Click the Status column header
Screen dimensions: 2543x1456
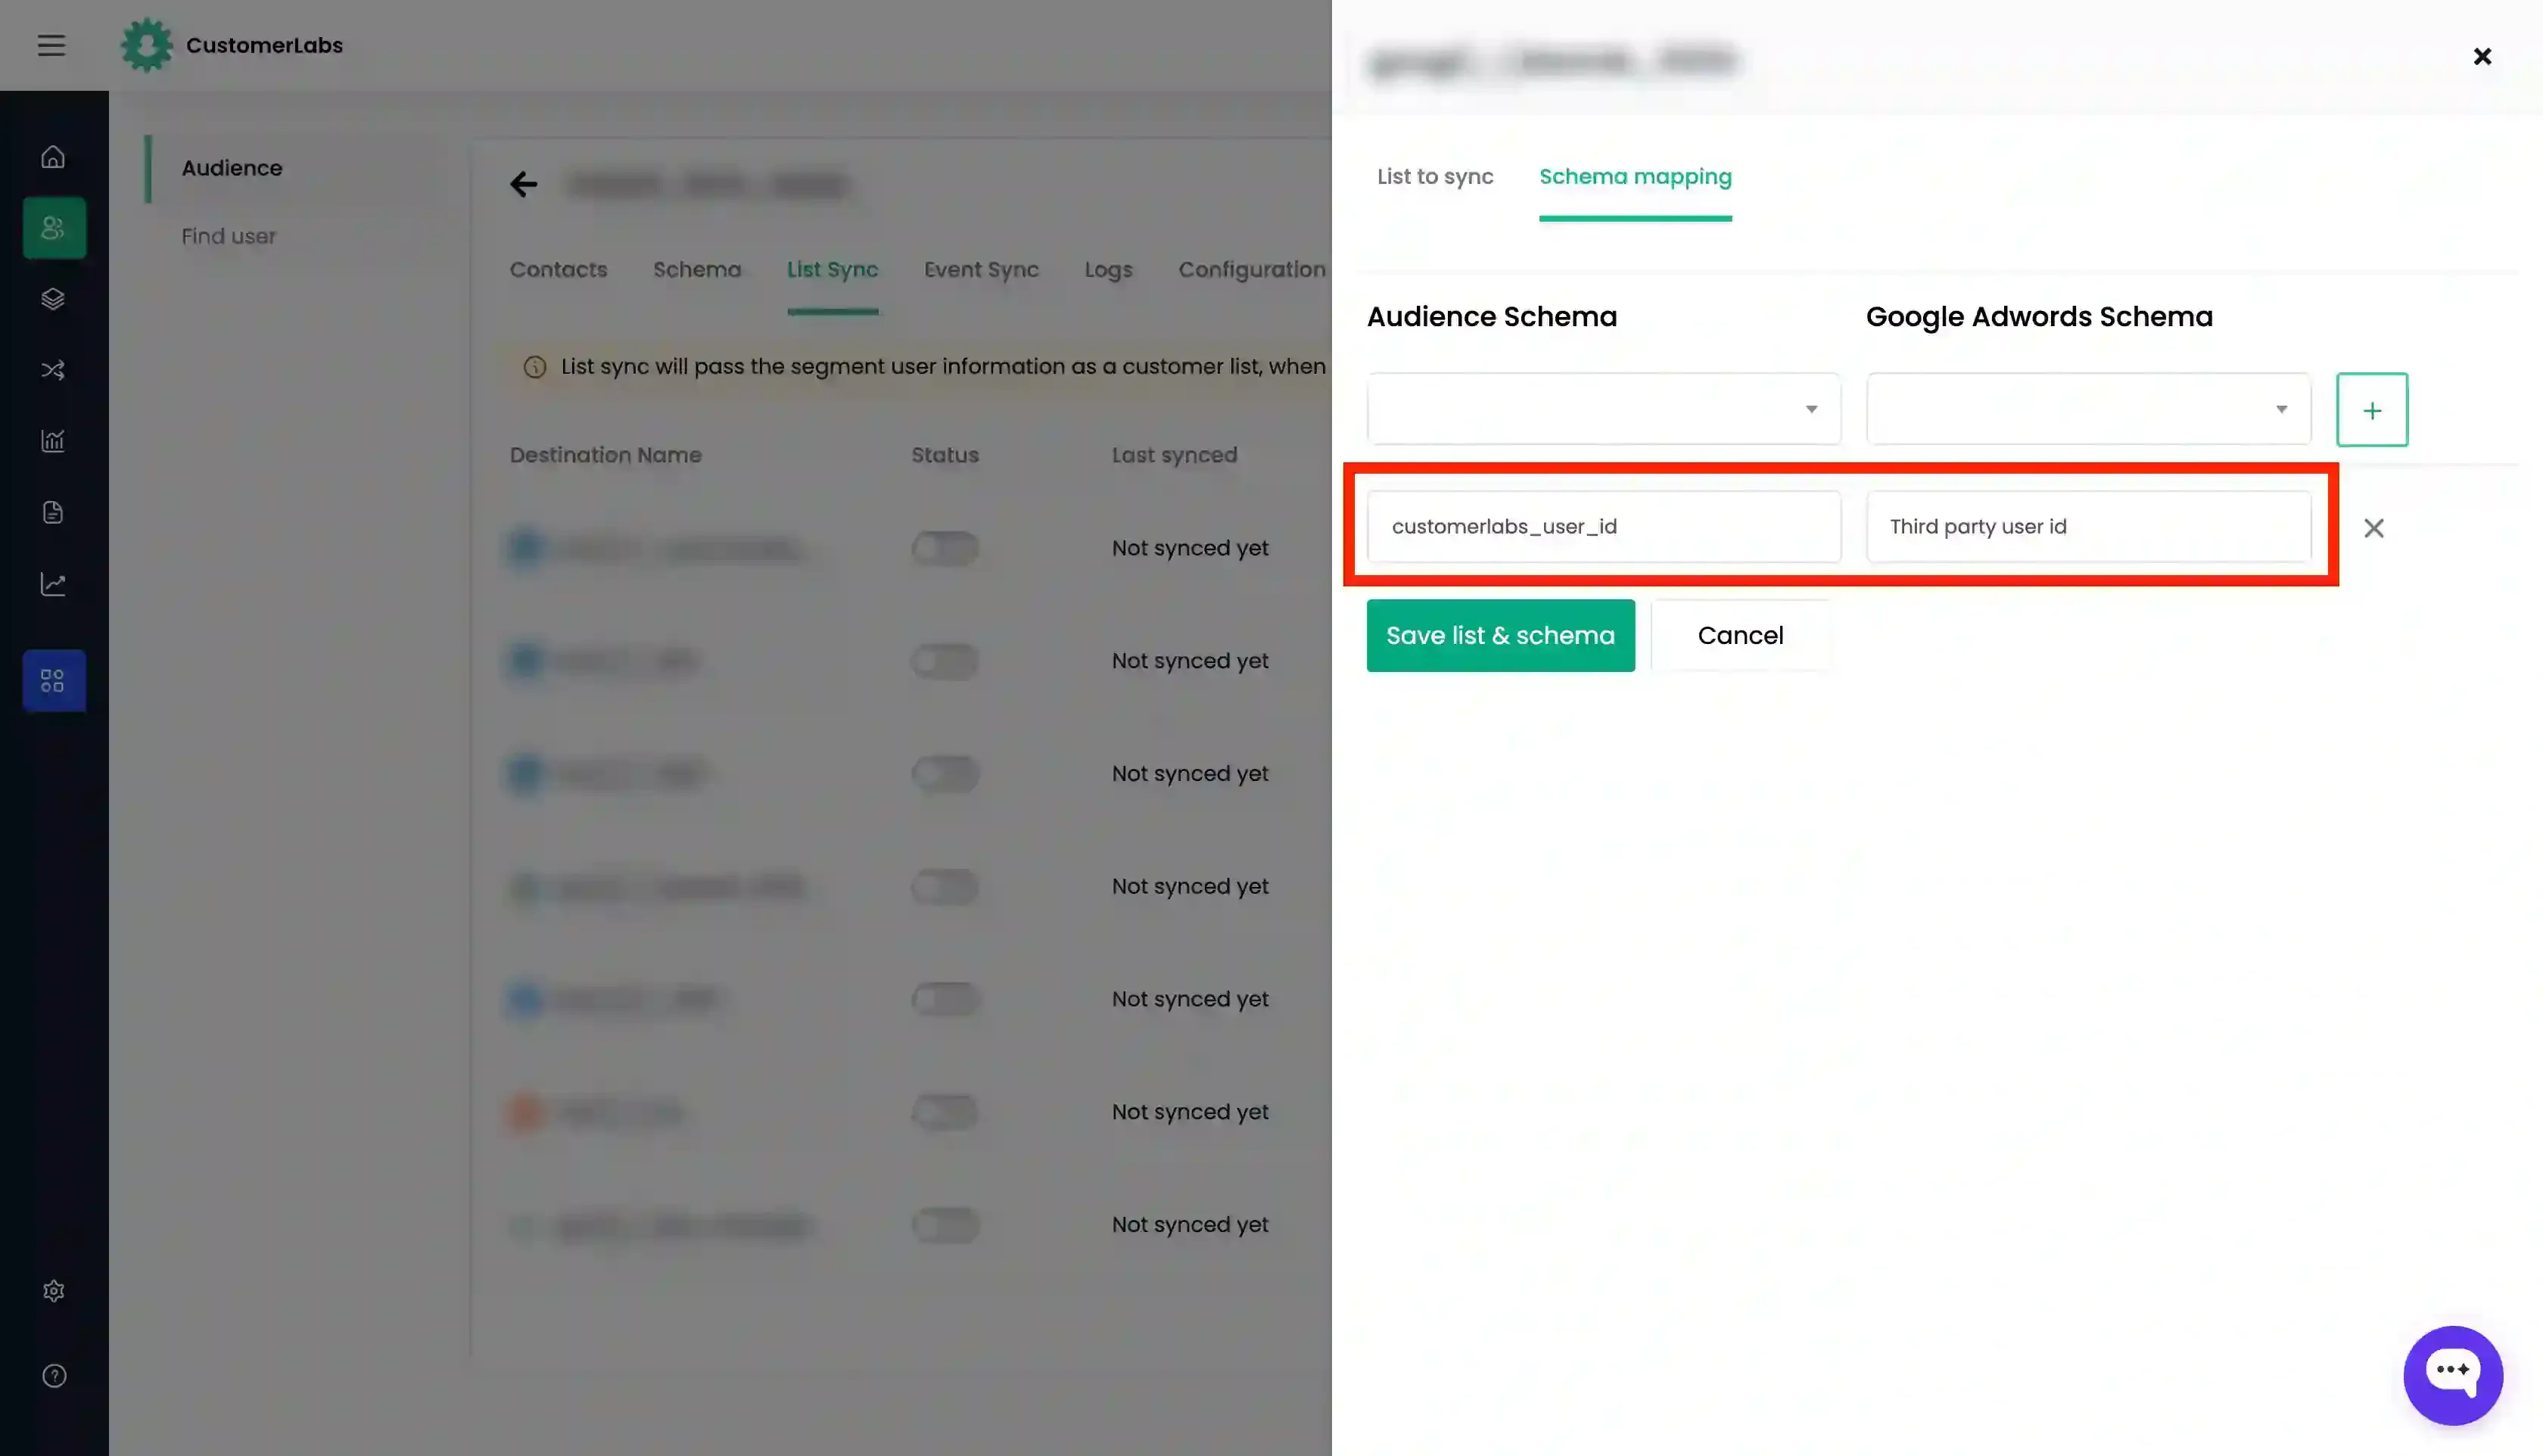coord(945,455)
